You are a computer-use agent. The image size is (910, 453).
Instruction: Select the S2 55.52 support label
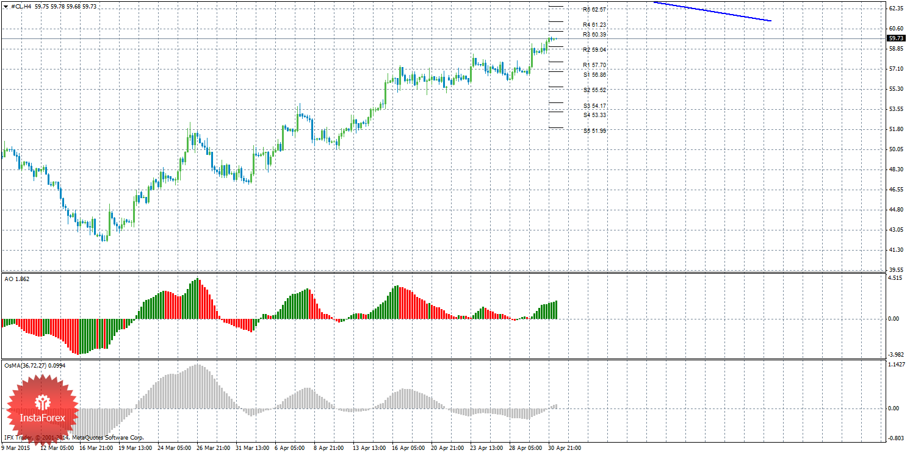[x=594, y=90]
